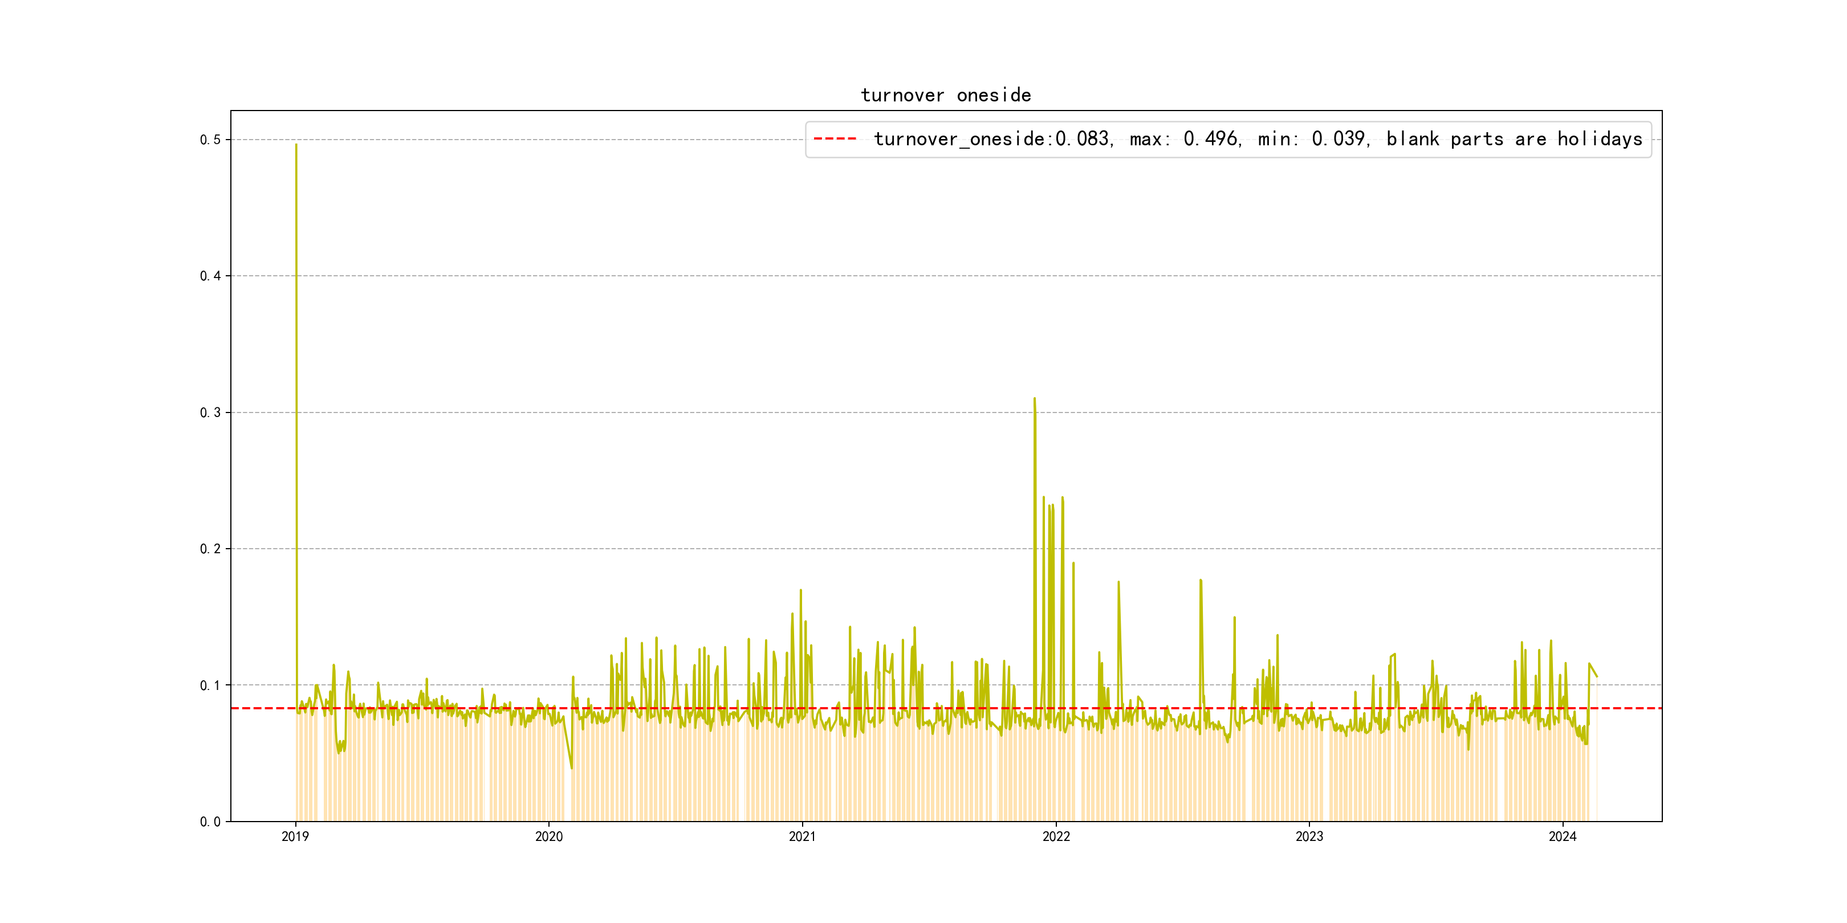Click the 2021 x-axis tick label
The height and width of the screenshot is (923, 1847).
click(x=802, y=836)
